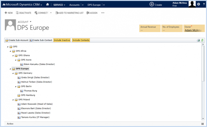
Task: Click Thomas Burg's contact icon
Action: [x=22, y=91]
